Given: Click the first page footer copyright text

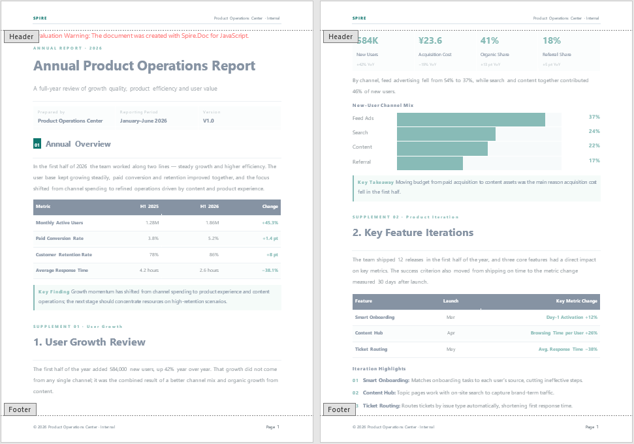Looking at the screenshot, I should click(74, 426).
